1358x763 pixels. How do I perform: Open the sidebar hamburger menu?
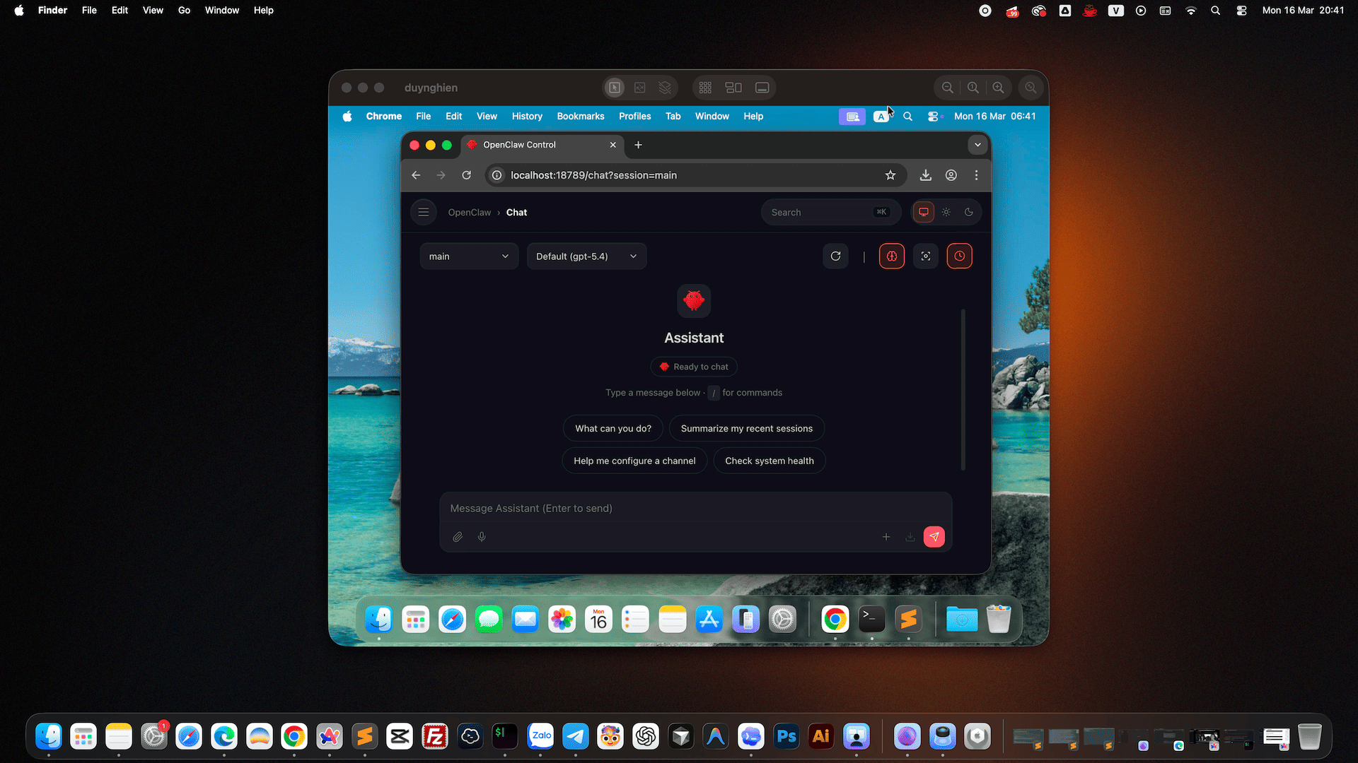point(424,212)
